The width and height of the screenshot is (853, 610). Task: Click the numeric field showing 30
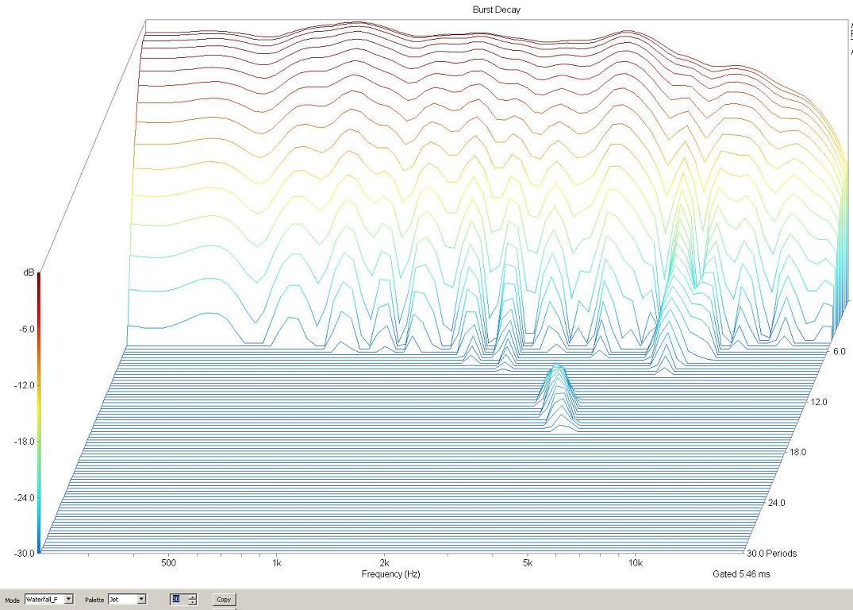coord(177,599)
